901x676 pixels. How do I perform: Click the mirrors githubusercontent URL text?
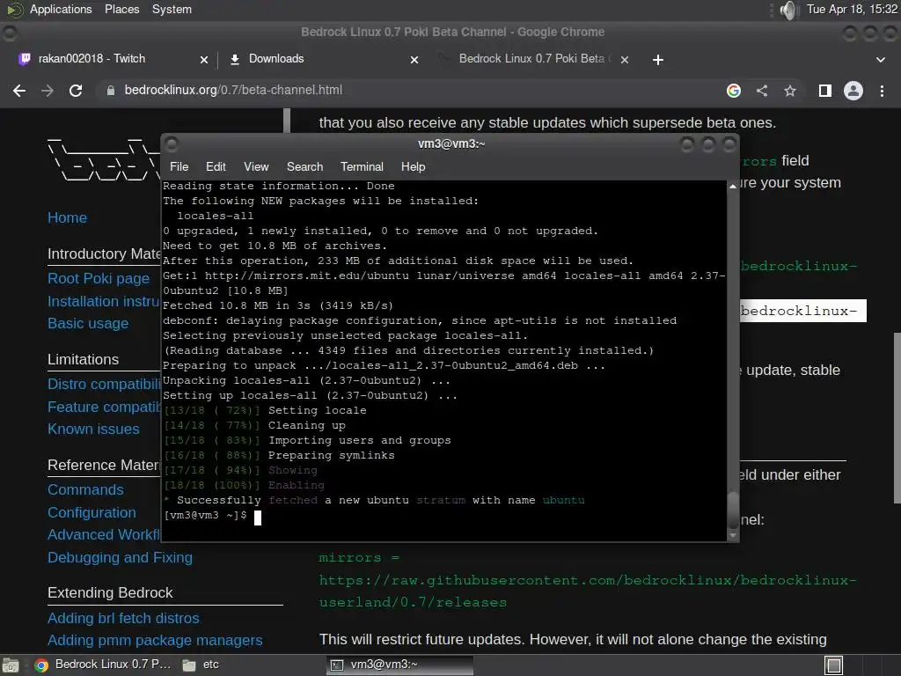coord(587,591)
